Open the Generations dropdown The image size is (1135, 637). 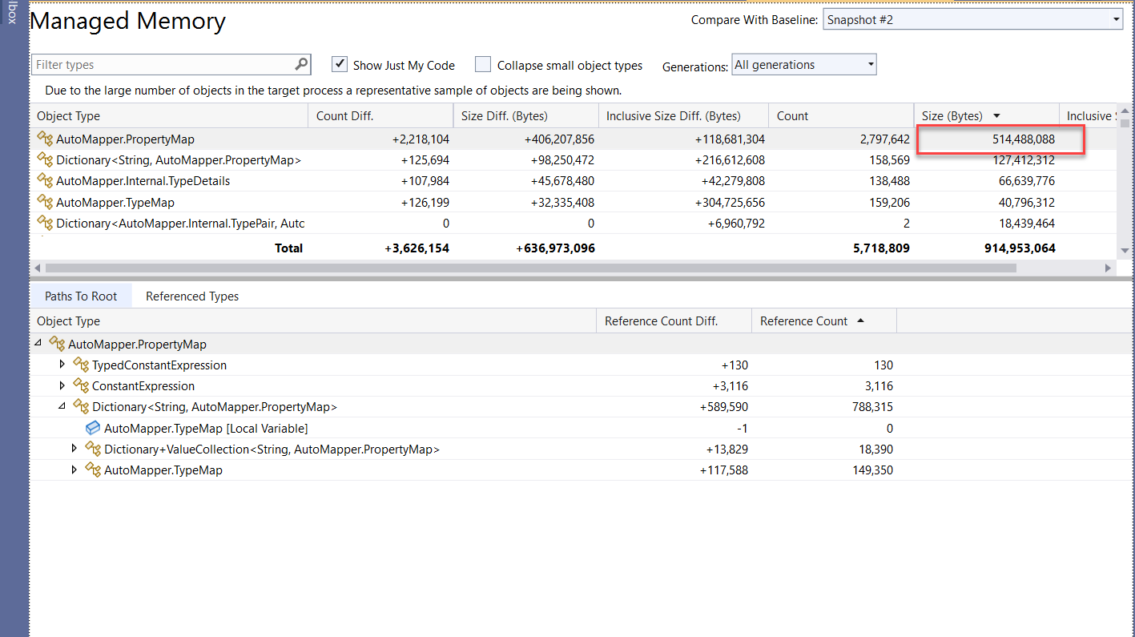point(804,65)
